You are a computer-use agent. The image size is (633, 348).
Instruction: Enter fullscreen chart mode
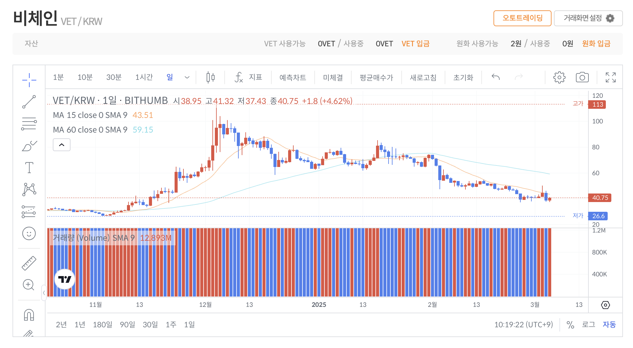click(x=610, y=77)
